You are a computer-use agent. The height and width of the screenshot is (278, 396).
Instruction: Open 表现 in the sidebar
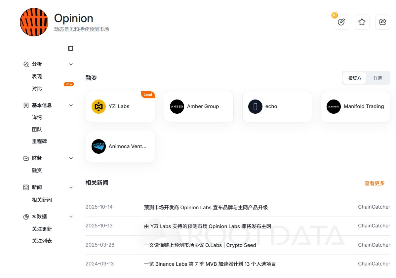click(x=37, y=76)
